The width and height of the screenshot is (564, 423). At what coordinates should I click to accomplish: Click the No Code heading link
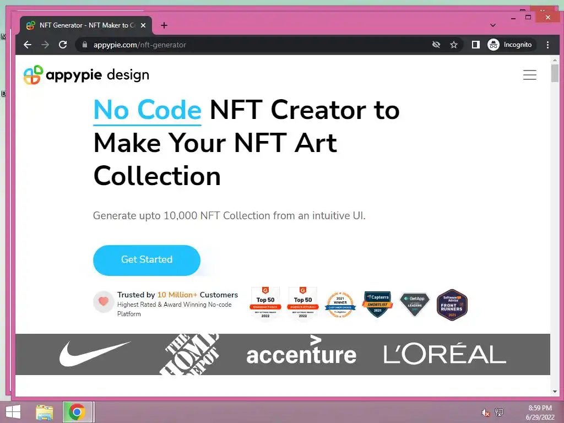tap(147, 110)
